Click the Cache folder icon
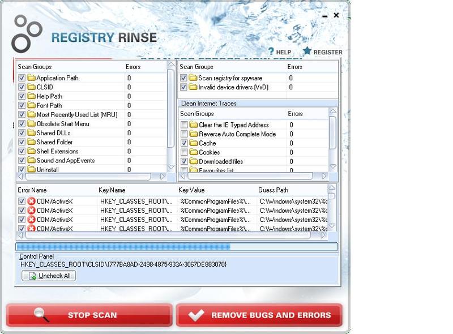The height and width of the screenshot is (334, 453). (194, 143)
